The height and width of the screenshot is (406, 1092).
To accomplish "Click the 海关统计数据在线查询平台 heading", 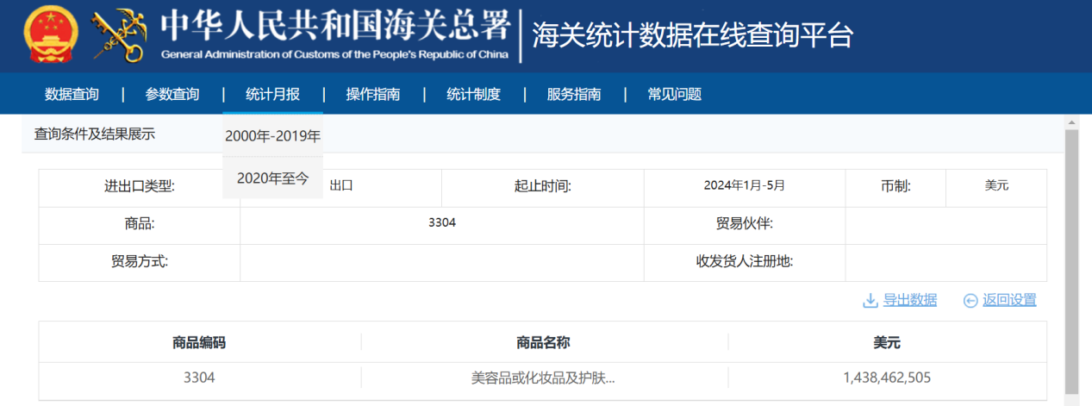I will pyautogui.click(x=692, y=35).
